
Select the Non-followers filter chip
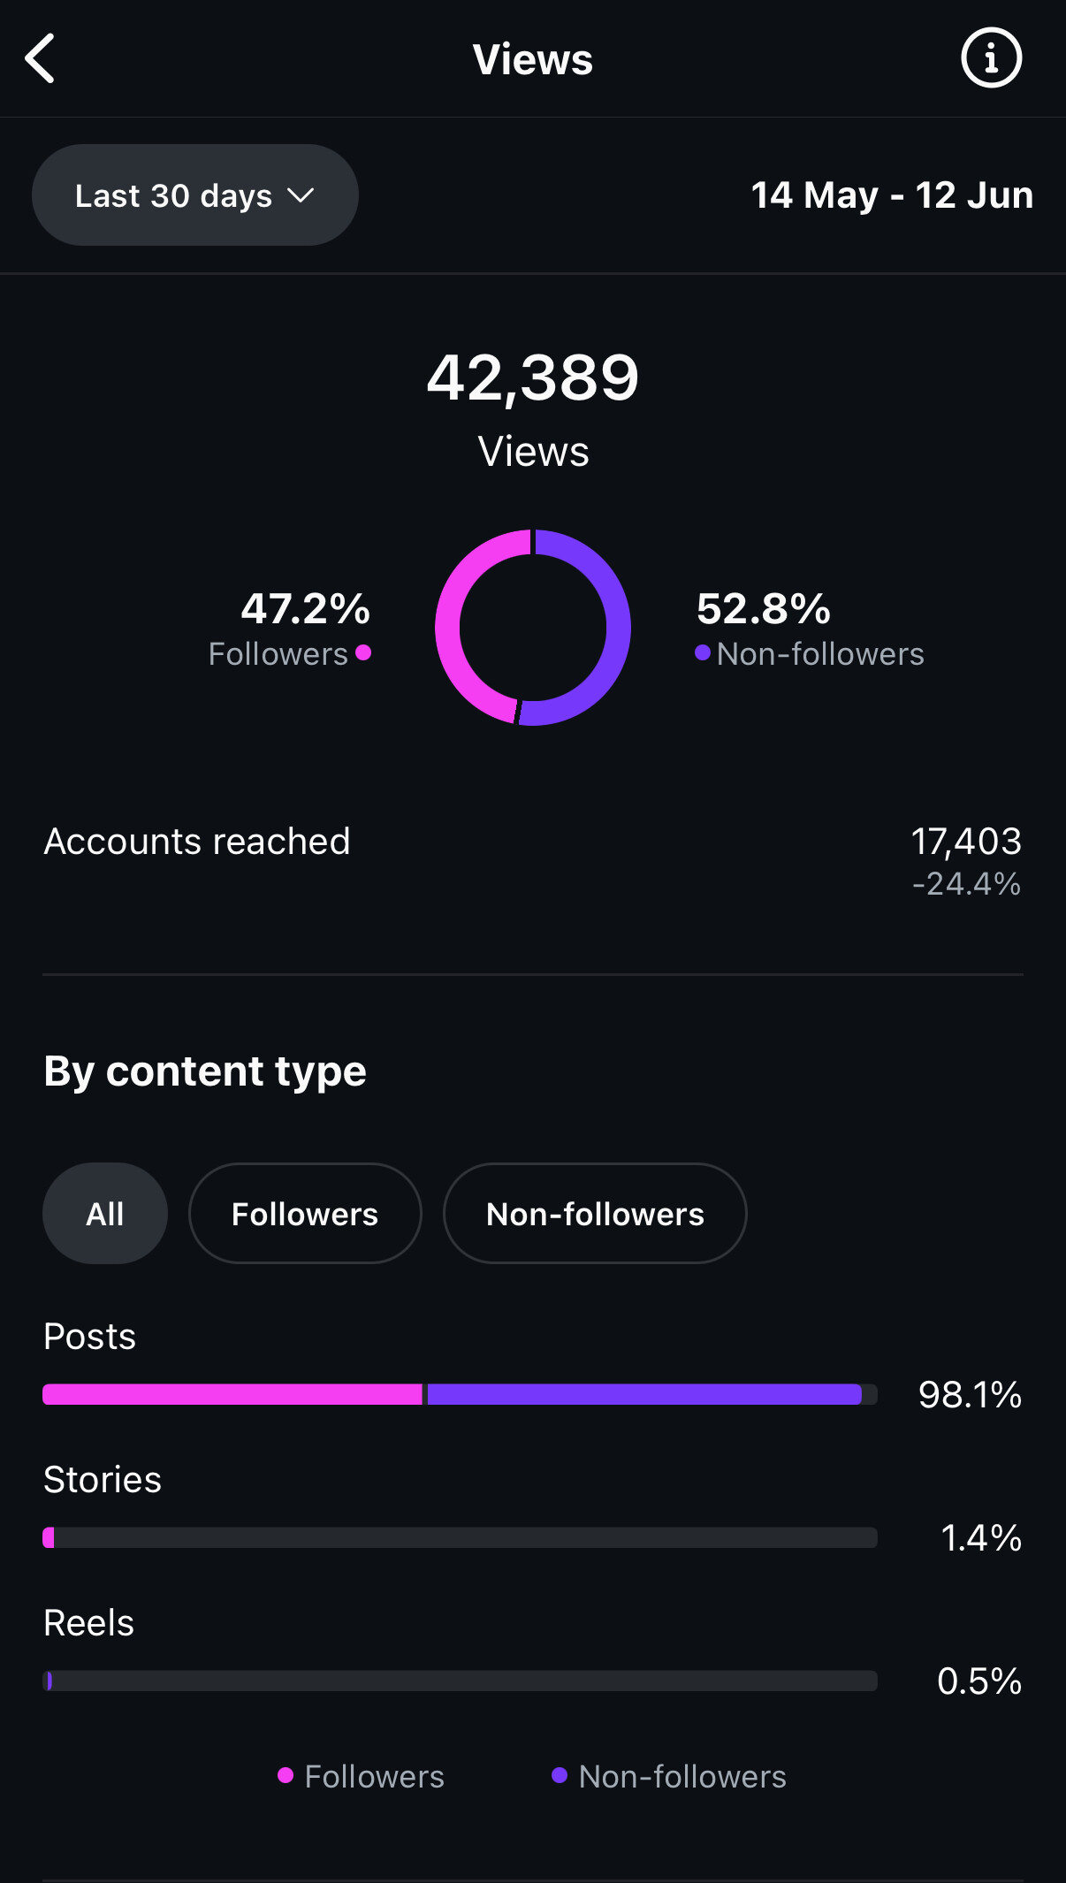tap(595, 1214)
